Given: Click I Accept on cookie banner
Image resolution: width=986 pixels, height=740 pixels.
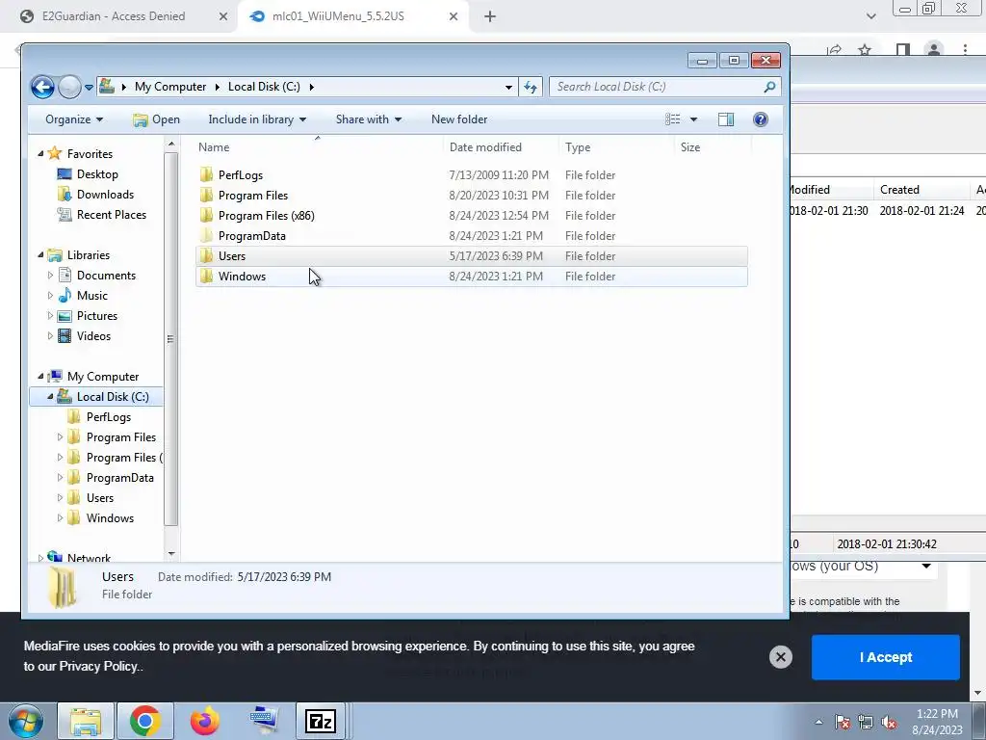Looking at the screenshot, I should 886,657.
